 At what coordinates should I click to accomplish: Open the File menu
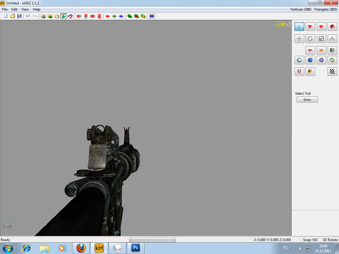pyautogui.click(x=5, y=9)
